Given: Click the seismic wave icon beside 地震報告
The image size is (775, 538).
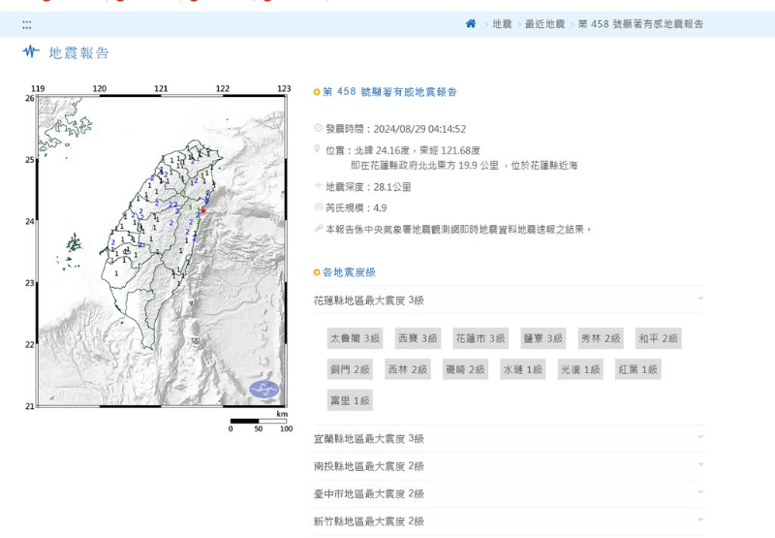Looking at the screenshot, I should click(x=31, y=52).
